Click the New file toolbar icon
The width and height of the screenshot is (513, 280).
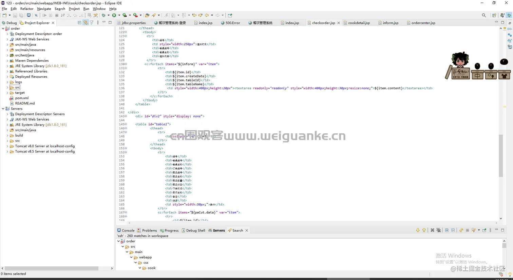pos(4,15)
